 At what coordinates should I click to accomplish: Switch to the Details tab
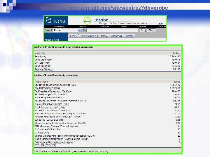coord(129,36)
